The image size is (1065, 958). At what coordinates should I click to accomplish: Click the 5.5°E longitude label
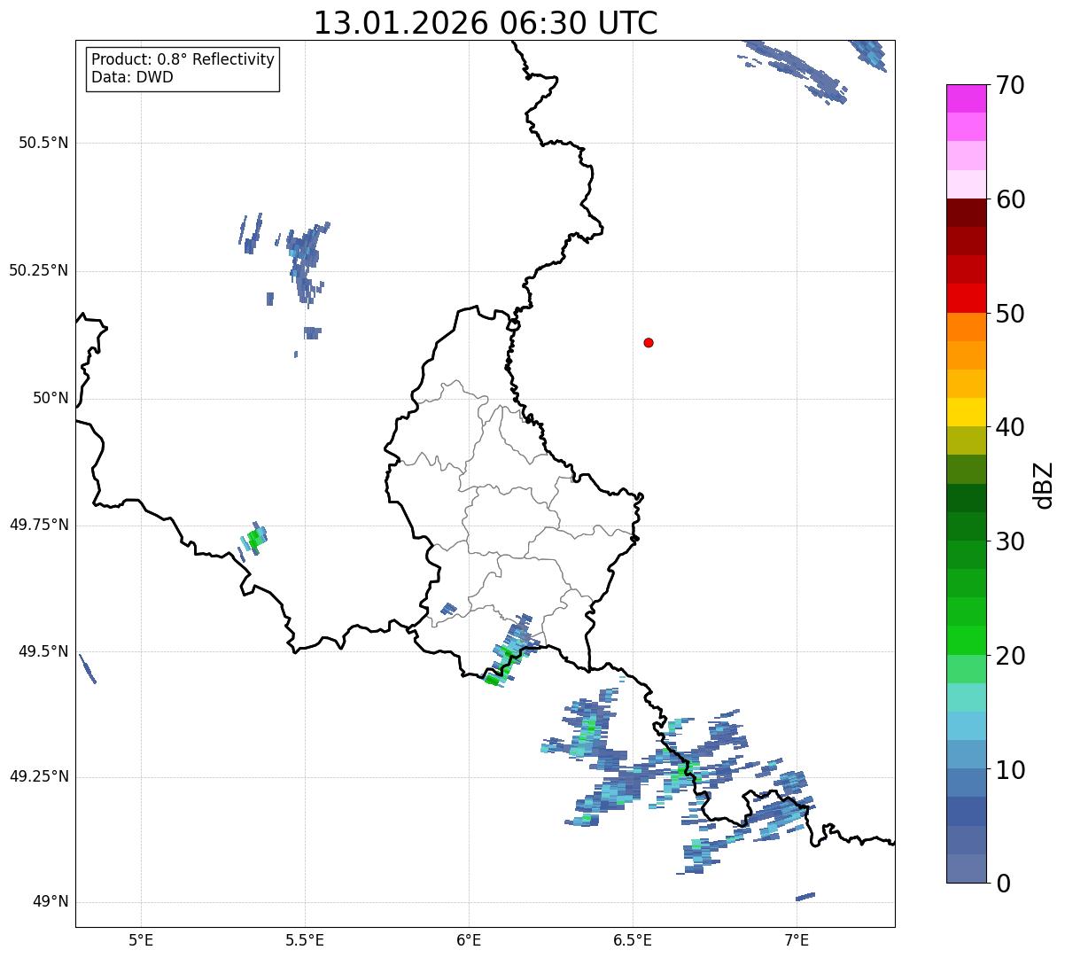[x=305, y=939]
